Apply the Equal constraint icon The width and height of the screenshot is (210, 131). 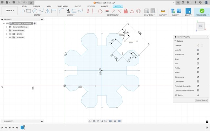click(107, 11)
